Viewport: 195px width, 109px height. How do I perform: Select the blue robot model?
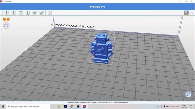point(102,48)
